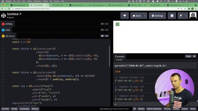Open pen in new window icon
Screen dimensions: 198x111
coord(135,109)
